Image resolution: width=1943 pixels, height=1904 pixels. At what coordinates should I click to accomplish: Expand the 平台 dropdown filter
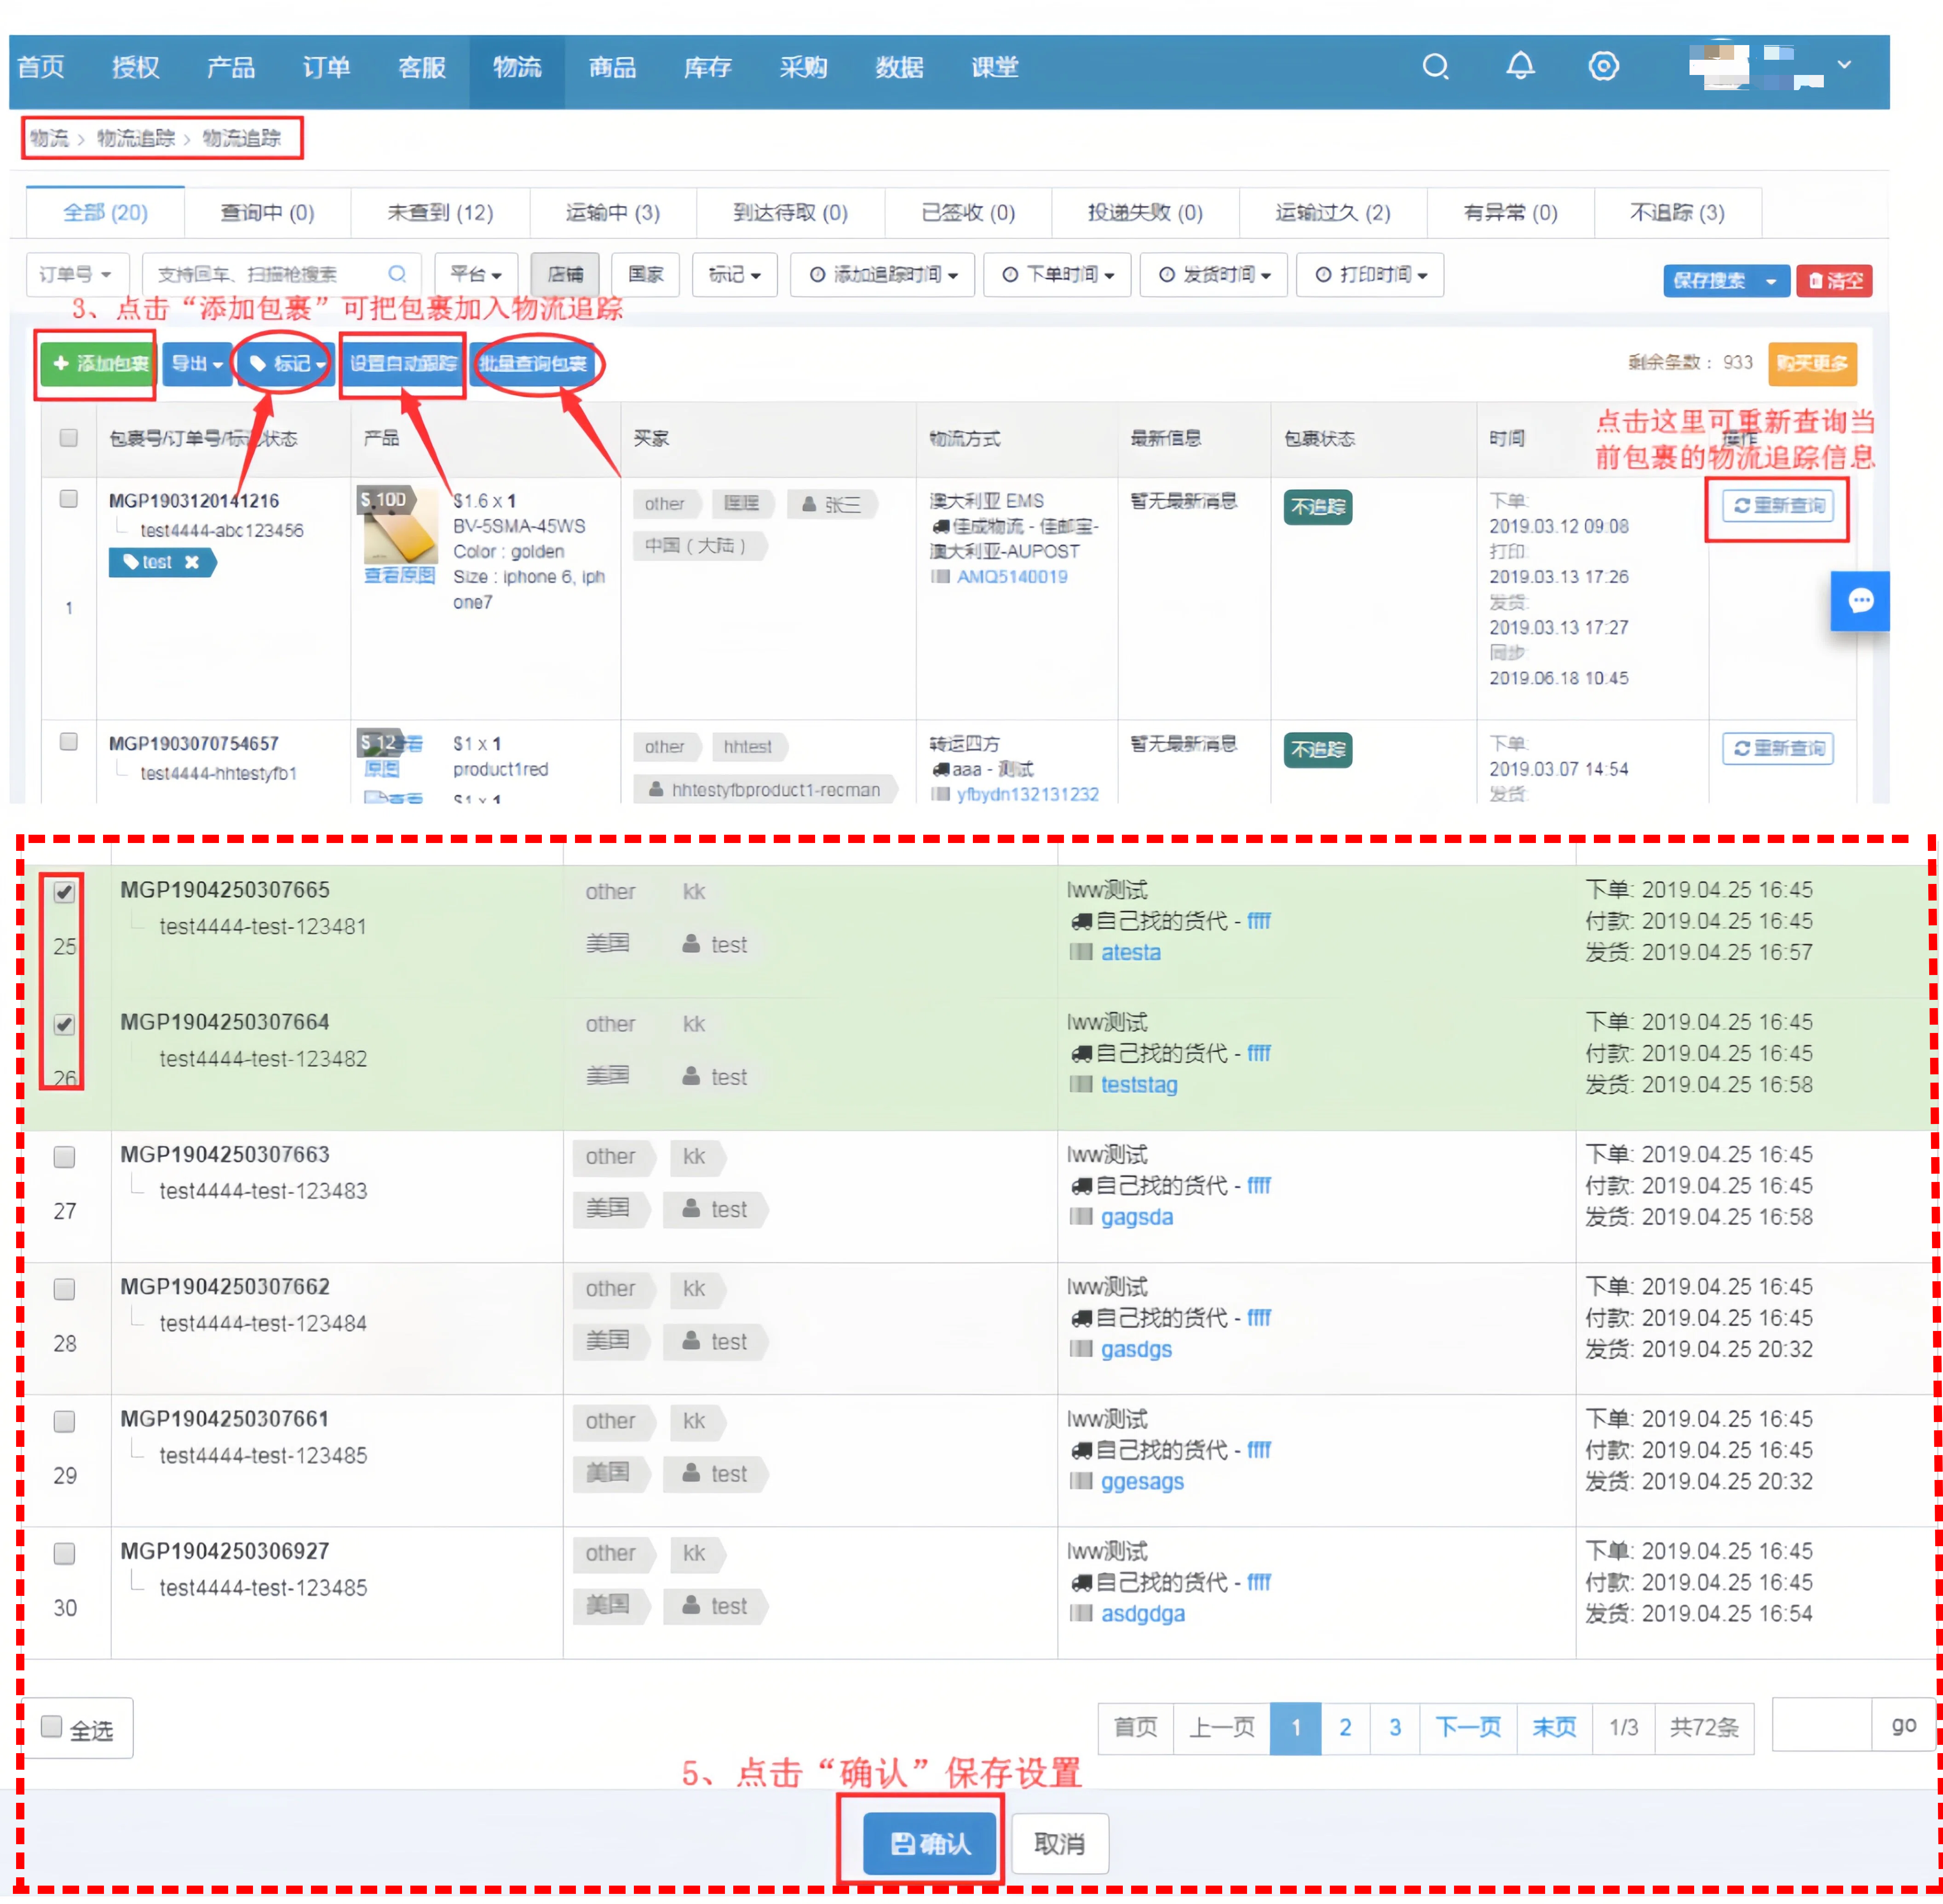[x=476, y=274]
